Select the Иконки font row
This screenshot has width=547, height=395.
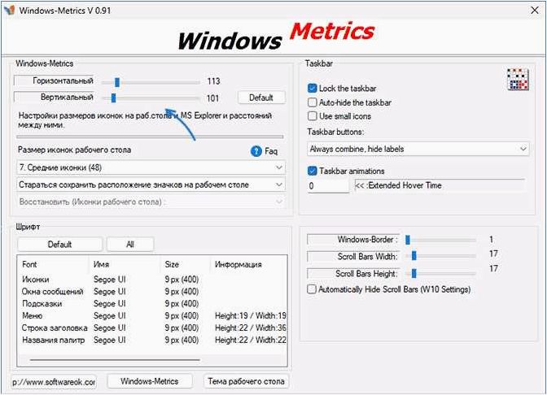(x=152, y=280)
